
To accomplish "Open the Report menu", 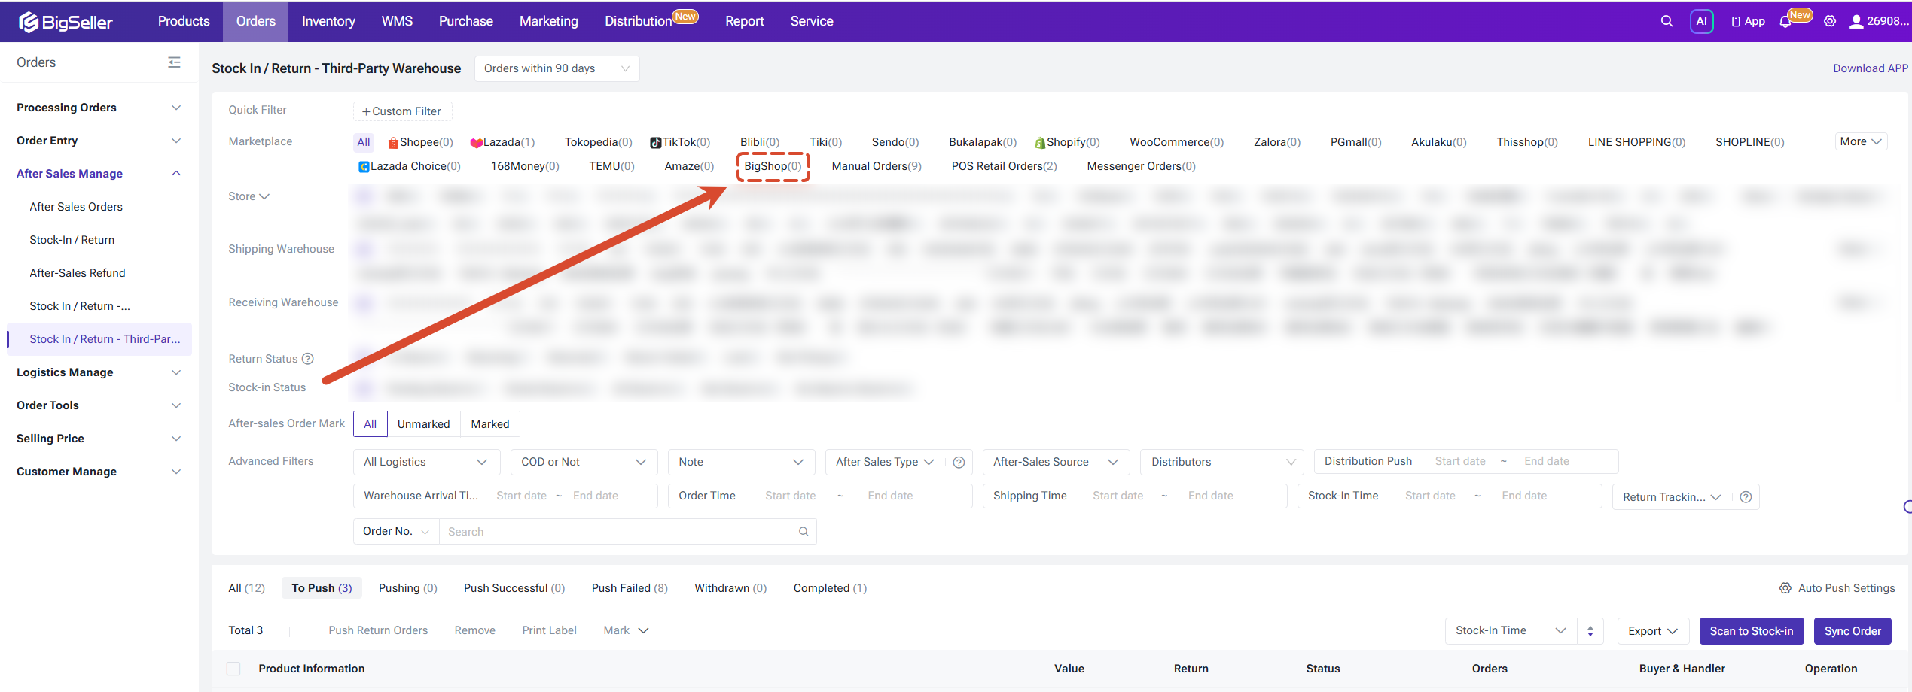I will [x=745, y=21].
